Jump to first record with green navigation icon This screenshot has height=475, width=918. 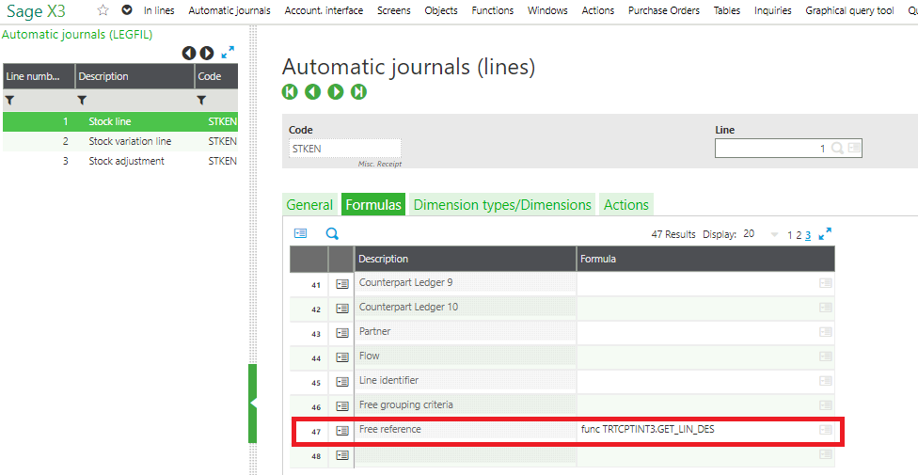pyautogui.click(x=290, y=92)
